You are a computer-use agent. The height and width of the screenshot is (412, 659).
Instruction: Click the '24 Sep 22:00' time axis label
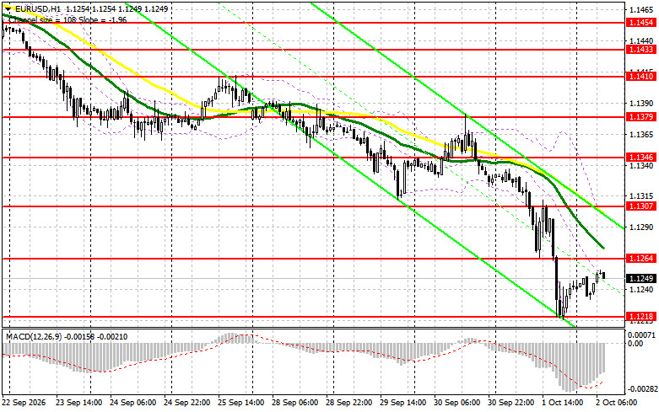point(187,403)
